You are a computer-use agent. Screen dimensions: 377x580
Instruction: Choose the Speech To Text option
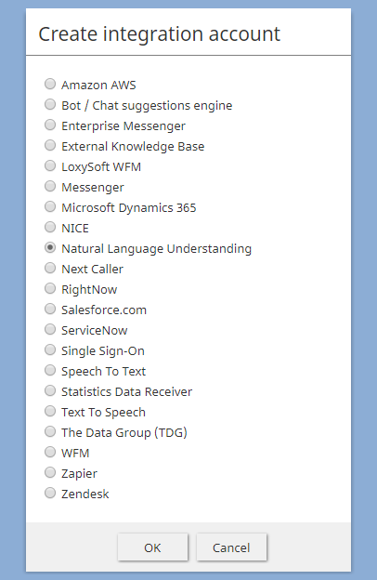pos(50,370)
